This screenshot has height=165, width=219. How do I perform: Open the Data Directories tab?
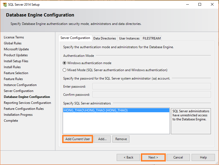point(104,38)
